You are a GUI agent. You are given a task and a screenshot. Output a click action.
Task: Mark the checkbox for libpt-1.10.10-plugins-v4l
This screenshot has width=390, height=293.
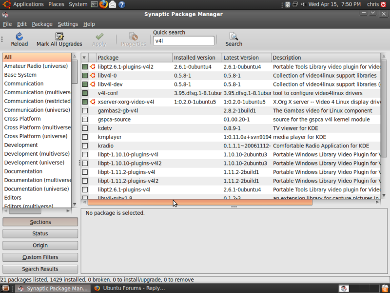[85, 154]
